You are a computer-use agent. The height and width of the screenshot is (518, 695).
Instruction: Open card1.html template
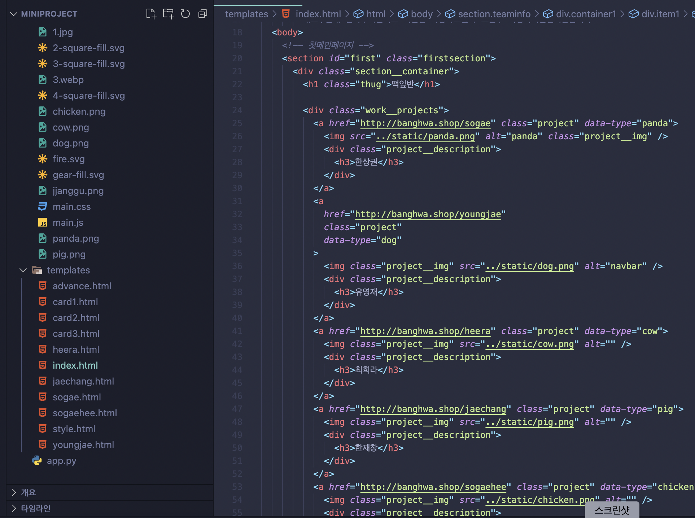click(x=75, y=302)
